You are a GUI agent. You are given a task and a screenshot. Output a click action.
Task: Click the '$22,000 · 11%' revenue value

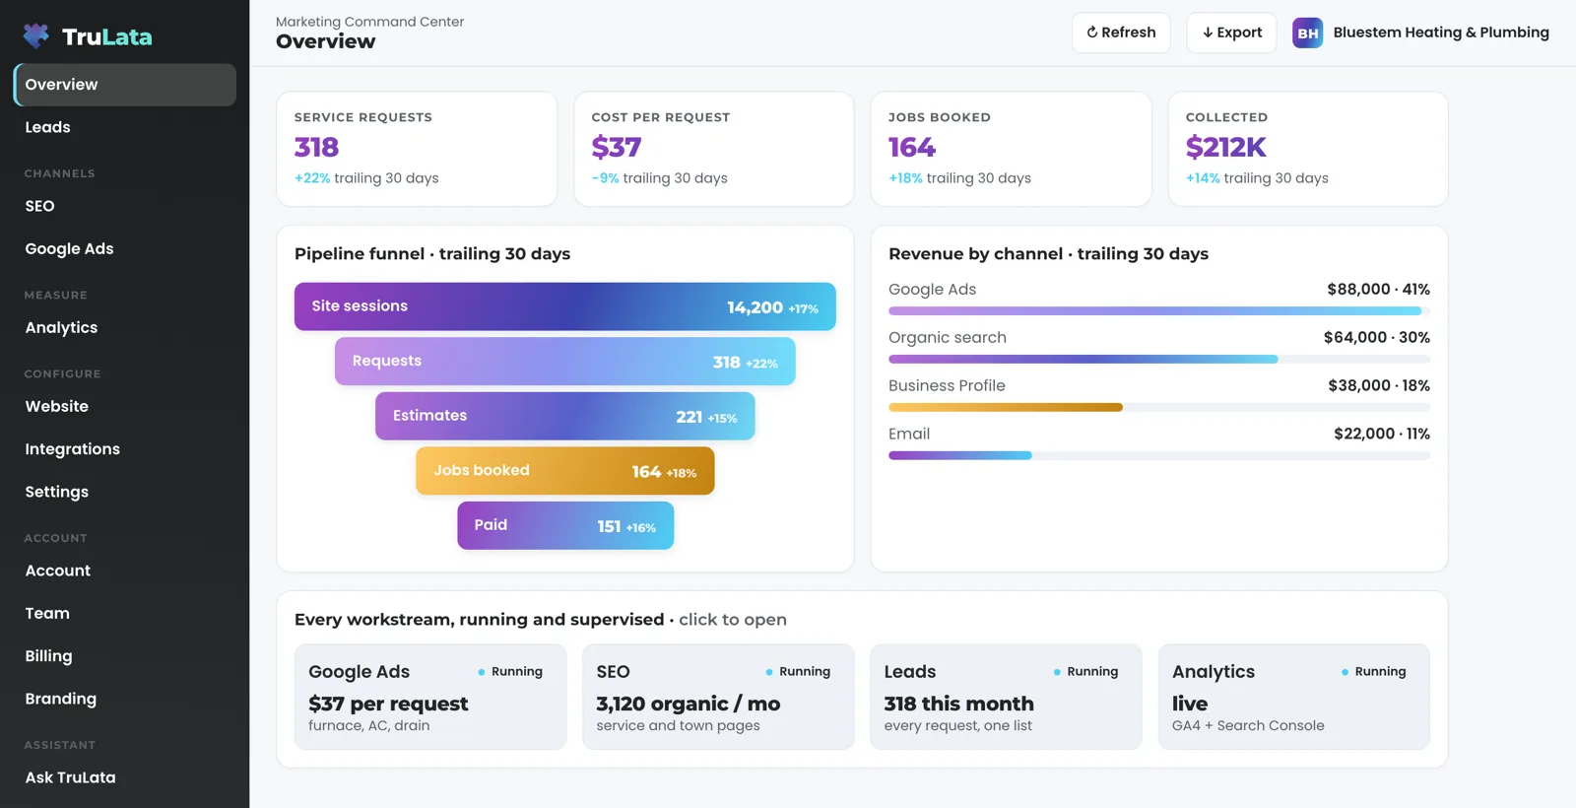pyautogui.click(x=1381, y=434)
